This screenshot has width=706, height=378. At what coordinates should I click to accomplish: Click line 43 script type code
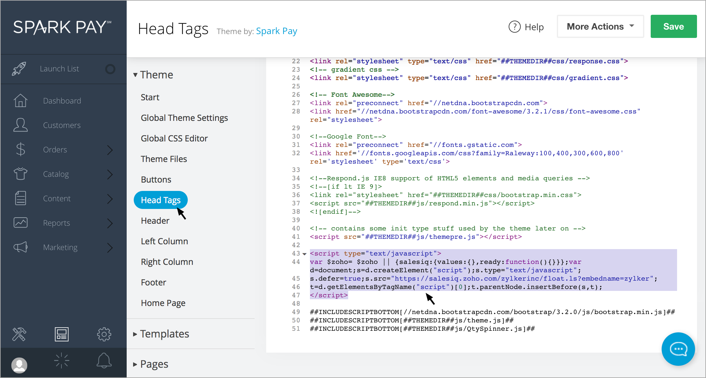coord(376,254)
